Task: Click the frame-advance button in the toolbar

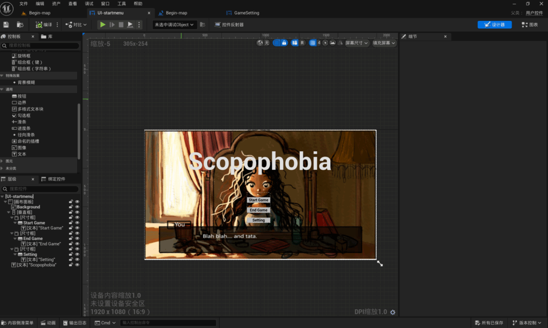Action: [112, 25]
